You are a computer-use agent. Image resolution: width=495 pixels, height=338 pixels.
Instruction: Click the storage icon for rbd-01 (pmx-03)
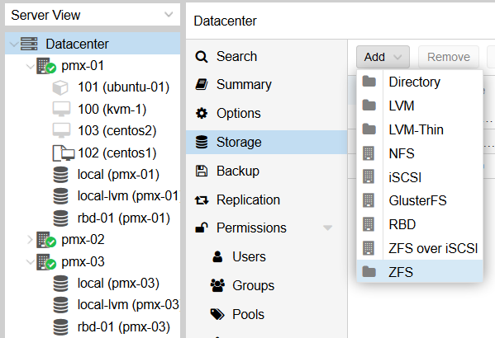pyautogui.click(x=60, y=326)
